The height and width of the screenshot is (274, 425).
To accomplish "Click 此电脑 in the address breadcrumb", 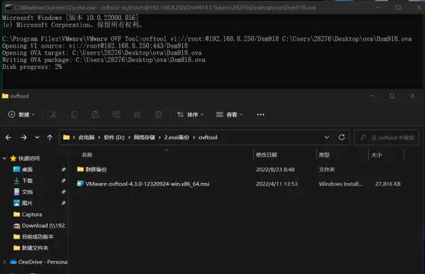I will click(86, 137).
